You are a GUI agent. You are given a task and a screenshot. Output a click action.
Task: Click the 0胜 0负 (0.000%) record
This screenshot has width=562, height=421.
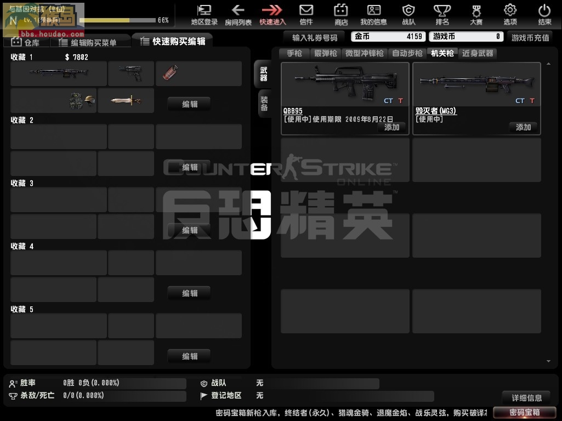click(x=91, y=383)
